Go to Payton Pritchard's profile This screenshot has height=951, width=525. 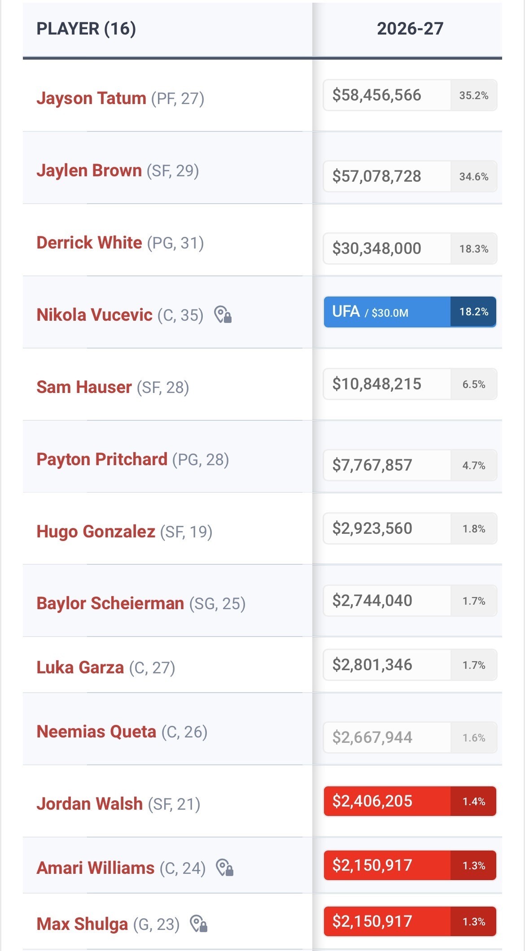tap(102, 460)
